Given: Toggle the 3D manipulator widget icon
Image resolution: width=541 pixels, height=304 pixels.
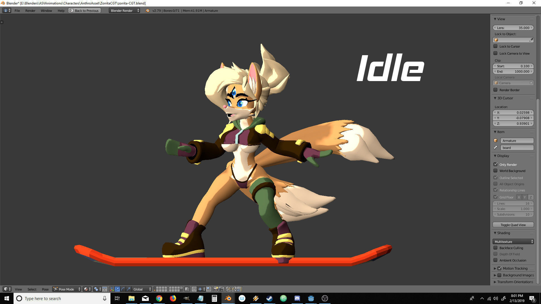Looking at the screenshot, I should [112, 289].
